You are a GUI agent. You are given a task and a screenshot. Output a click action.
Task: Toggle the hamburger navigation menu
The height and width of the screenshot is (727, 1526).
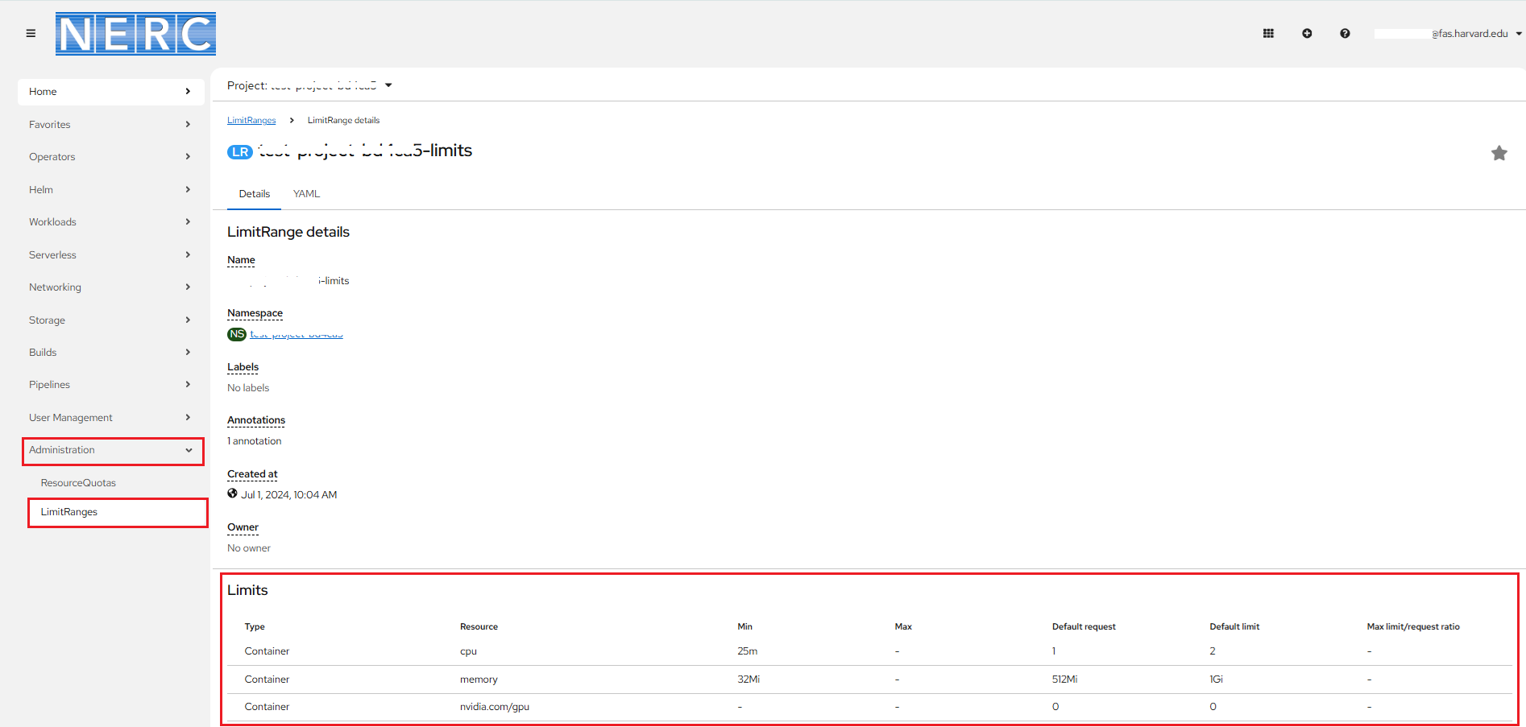[x=31, y=34]
